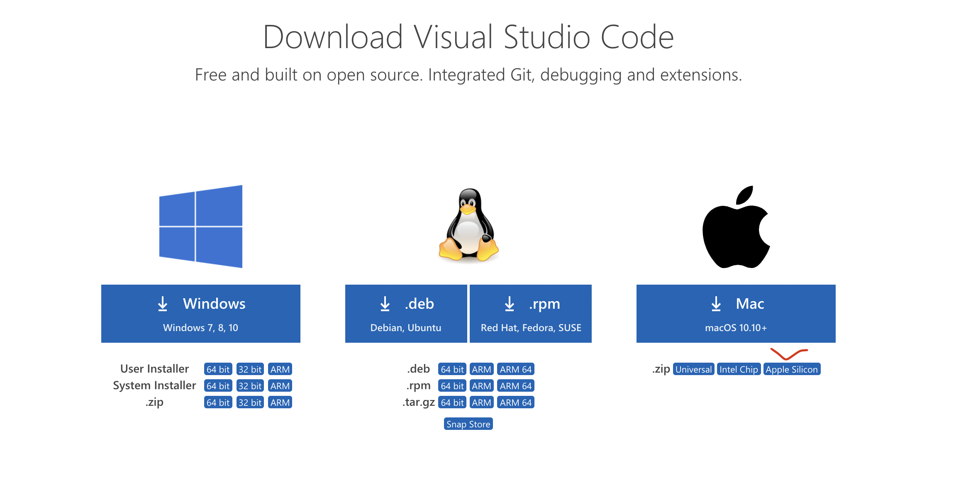Download the .rpm package for Red Hat

coord(531,314)
